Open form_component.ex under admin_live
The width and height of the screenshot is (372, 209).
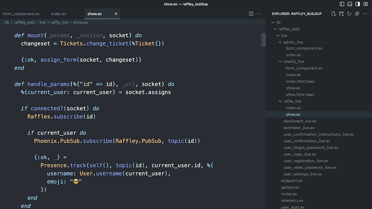(x=304, y=48)
